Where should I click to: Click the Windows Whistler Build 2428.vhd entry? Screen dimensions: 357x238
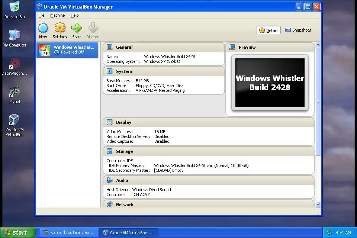point(201,165)
